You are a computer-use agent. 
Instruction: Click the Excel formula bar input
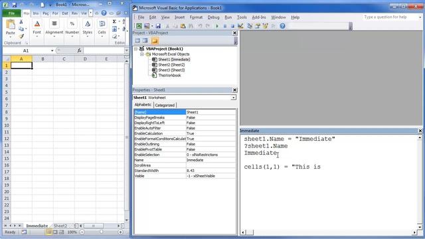(104, 50)
